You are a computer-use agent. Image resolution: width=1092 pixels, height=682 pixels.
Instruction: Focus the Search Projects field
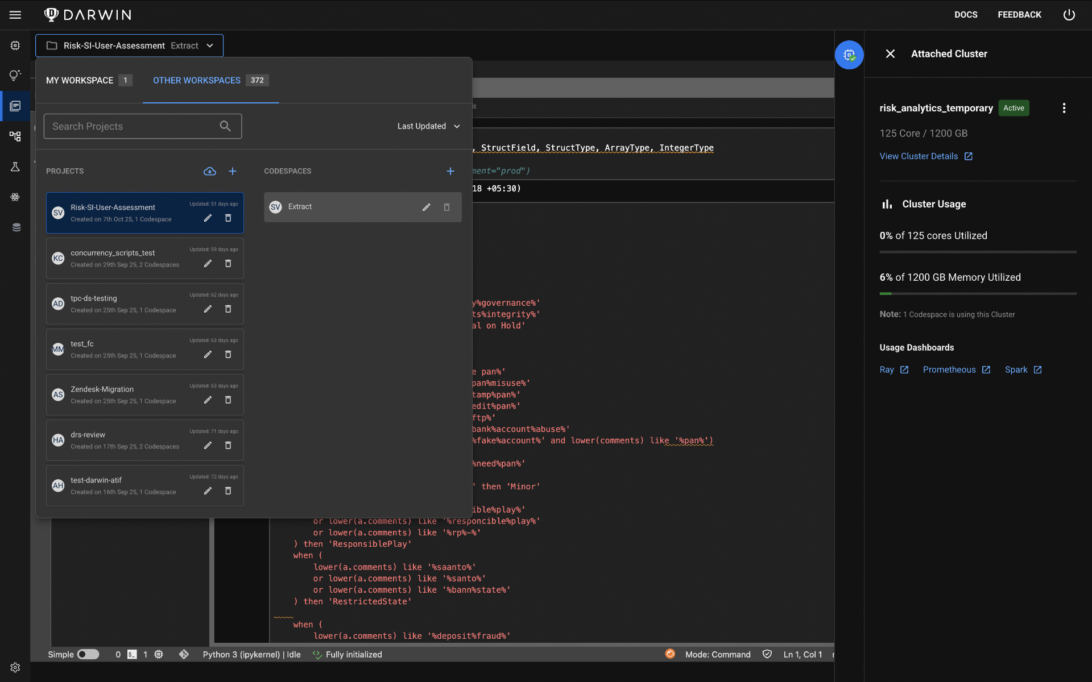tap(143, 126)
